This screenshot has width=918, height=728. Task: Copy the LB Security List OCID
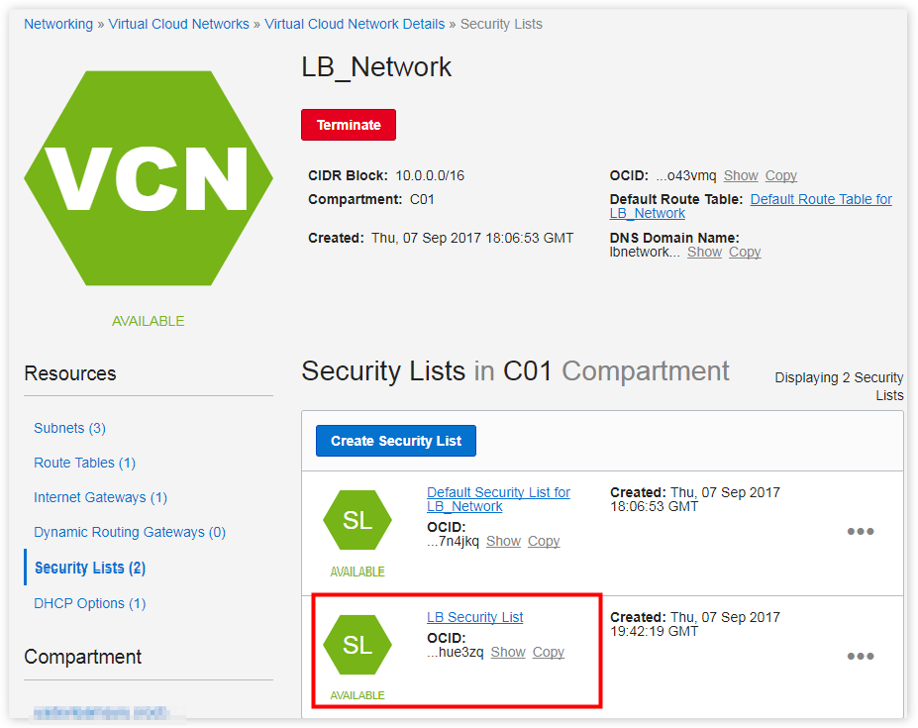click(x=548, y=652)
